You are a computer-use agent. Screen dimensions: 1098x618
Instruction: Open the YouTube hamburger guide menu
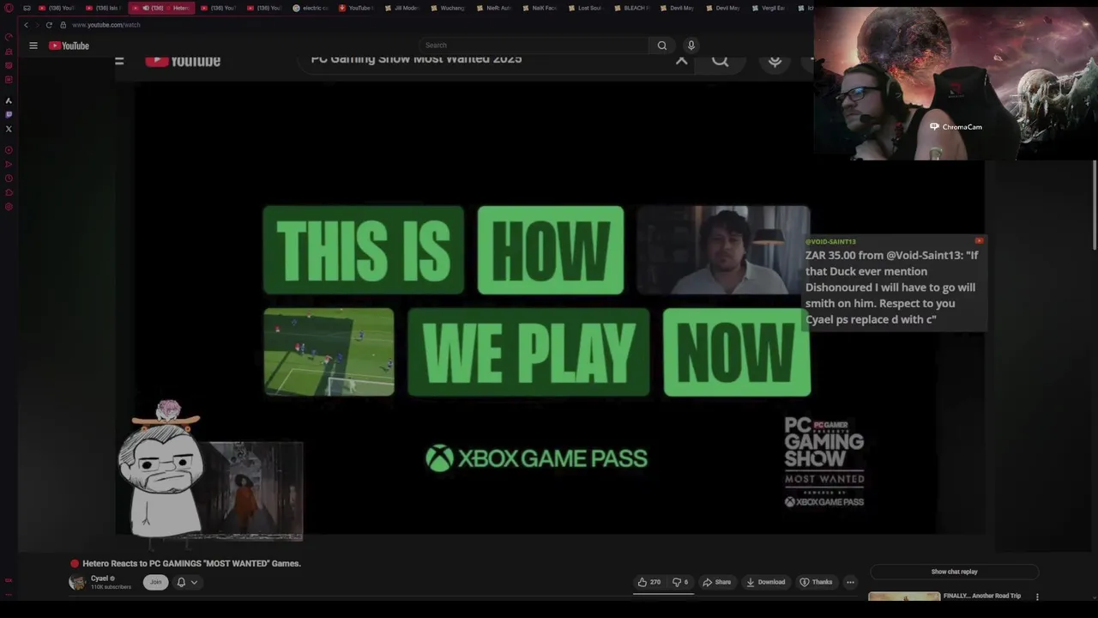pyautogui.click(x=33, y=45)
